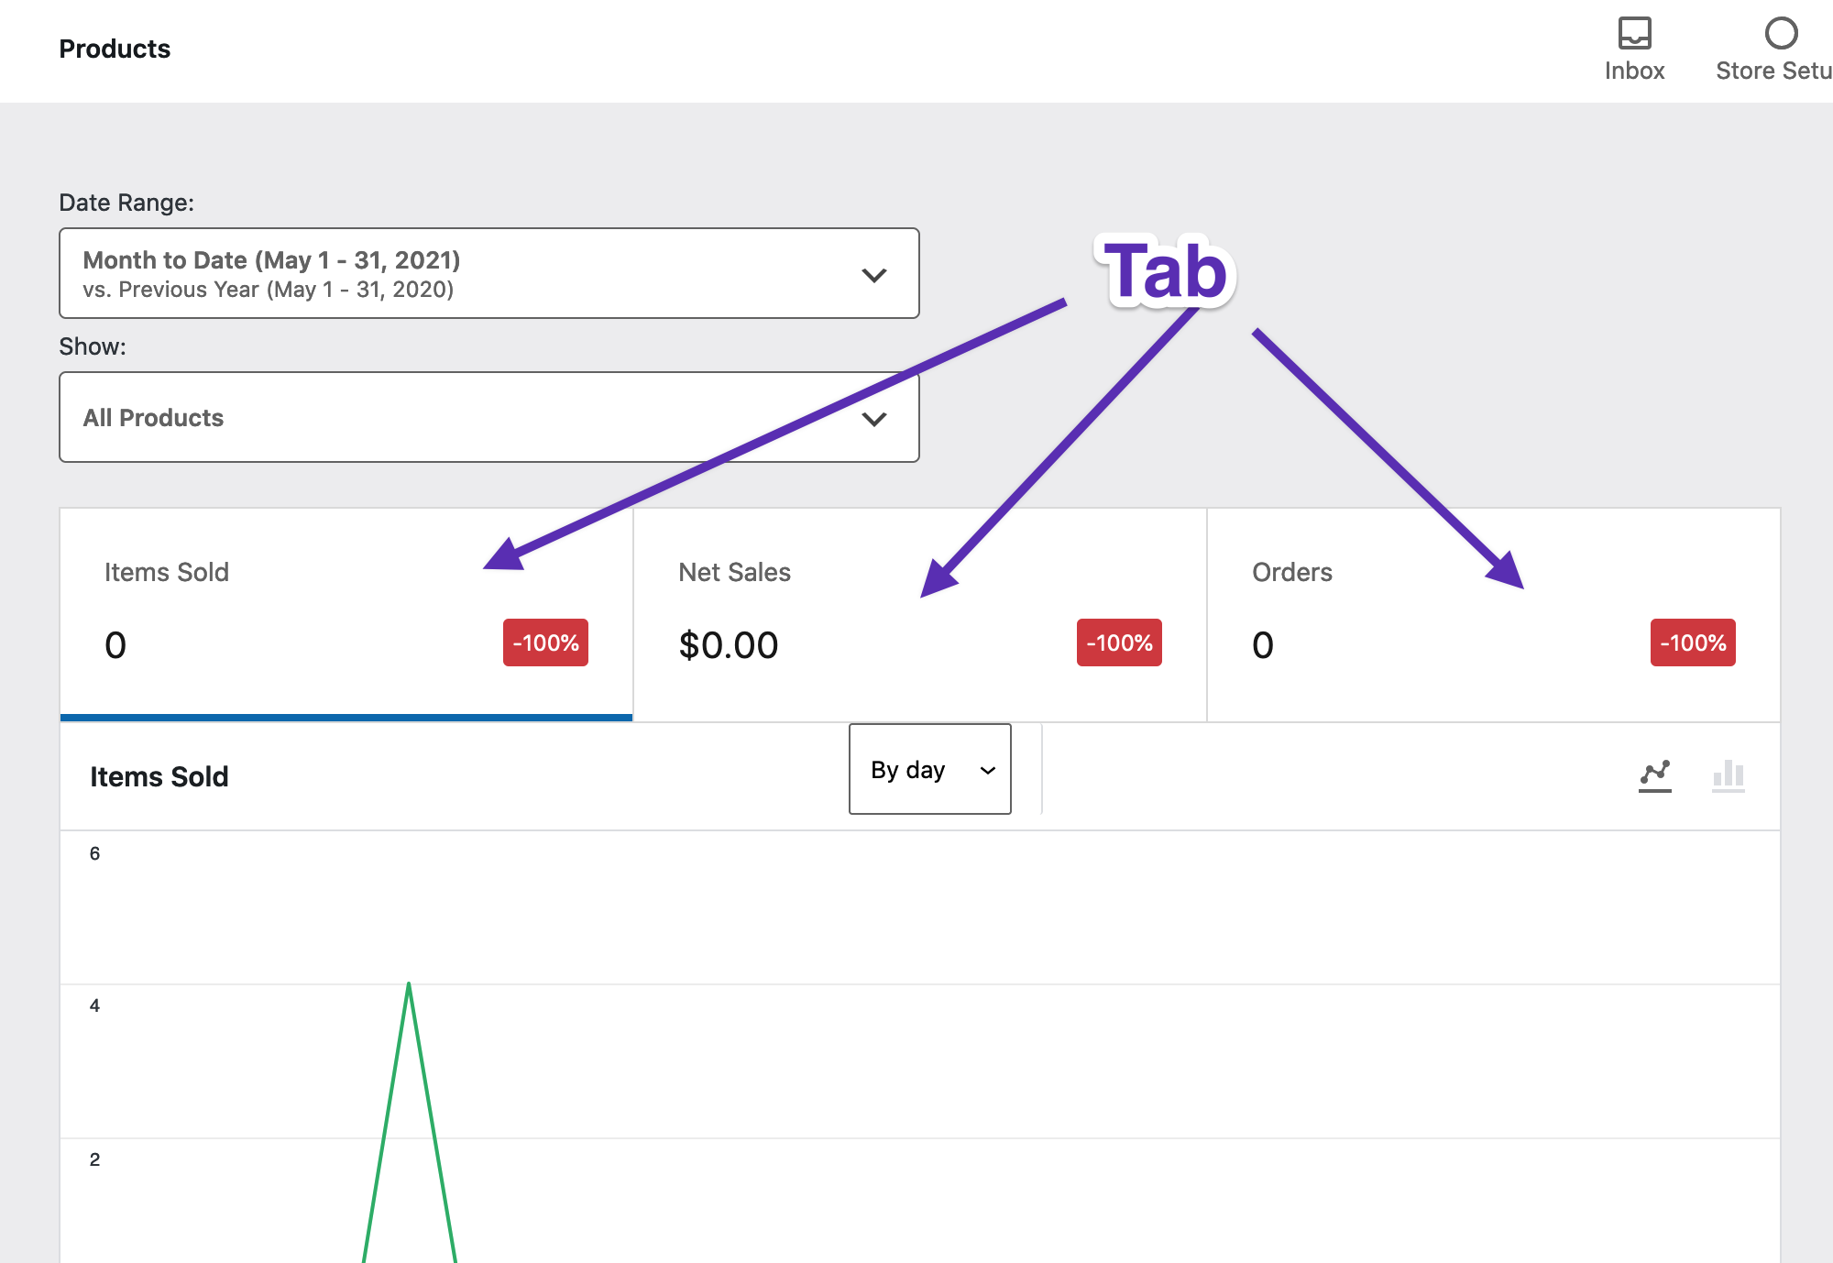1833x1263 pixels.
Task: Click the Items Sold chart title
Action: tap(159, 776)
